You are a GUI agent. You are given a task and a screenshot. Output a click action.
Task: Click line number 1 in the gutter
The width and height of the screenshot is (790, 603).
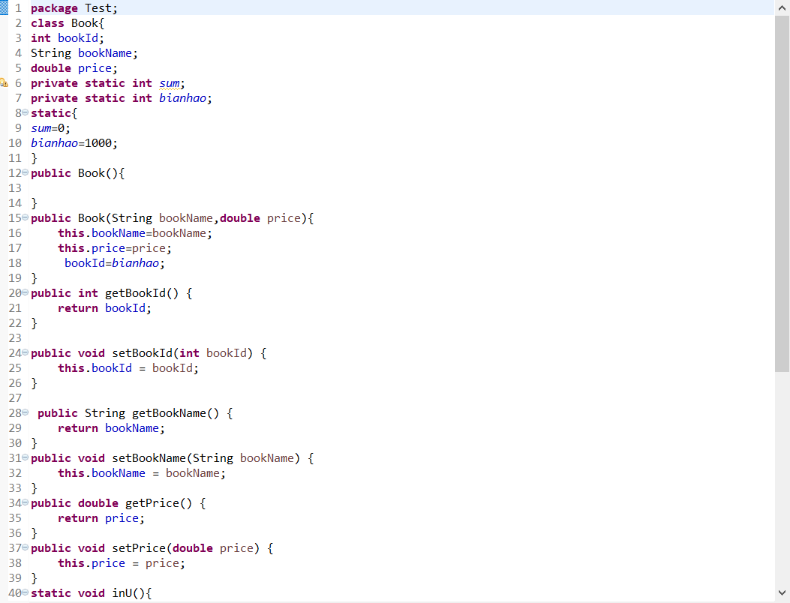pyautogui.click(x=18, y=8)
